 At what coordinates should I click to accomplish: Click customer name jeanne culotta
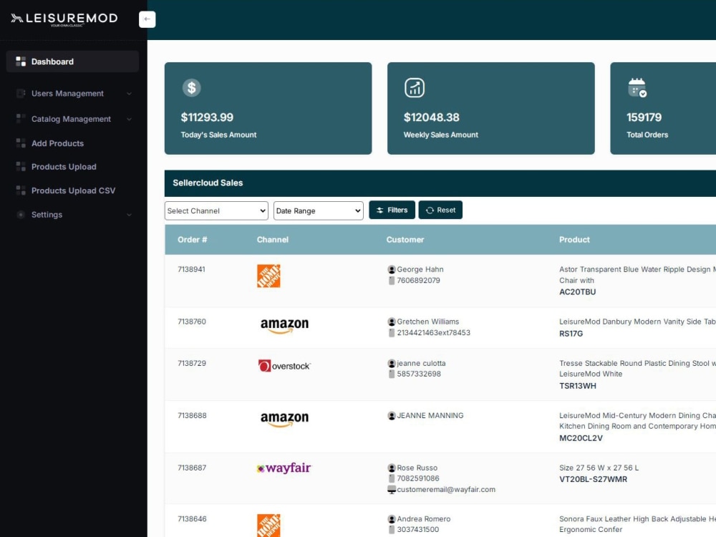coord(421,364)
